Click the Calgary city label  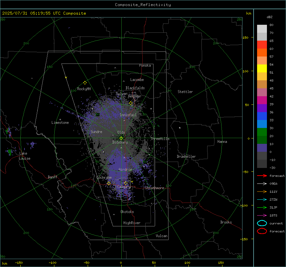coord(124,187)
